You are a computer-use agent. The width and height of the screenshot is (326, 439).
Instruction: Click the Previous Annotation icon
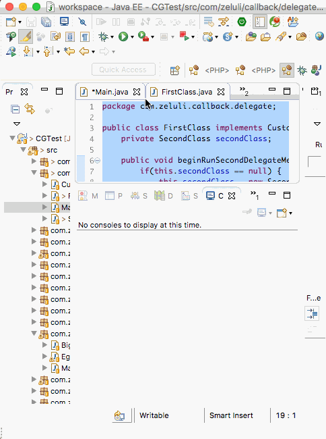48,51
